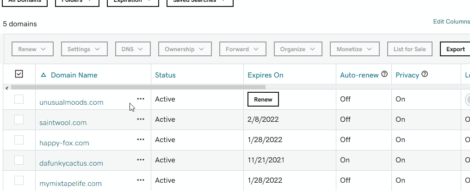The width and height of the screenshot is (470, 191).
Task: Expand the Forward dropdown
Action: pyautogui.click(x=243, y=49)
